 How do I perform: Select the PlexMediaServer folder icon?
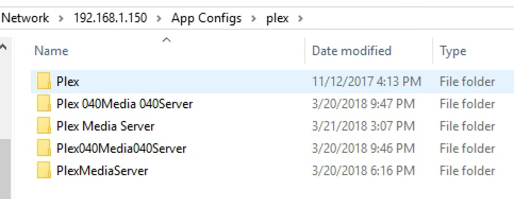pyautogui.click(x=44, y=171)
